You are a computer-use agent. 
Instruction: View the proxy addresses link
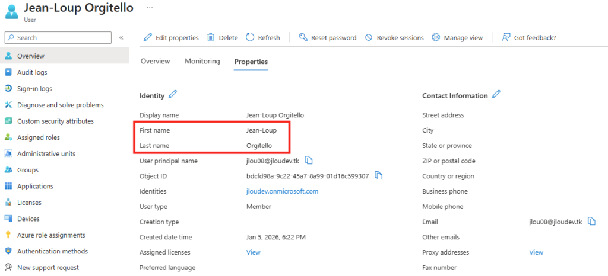536,252
